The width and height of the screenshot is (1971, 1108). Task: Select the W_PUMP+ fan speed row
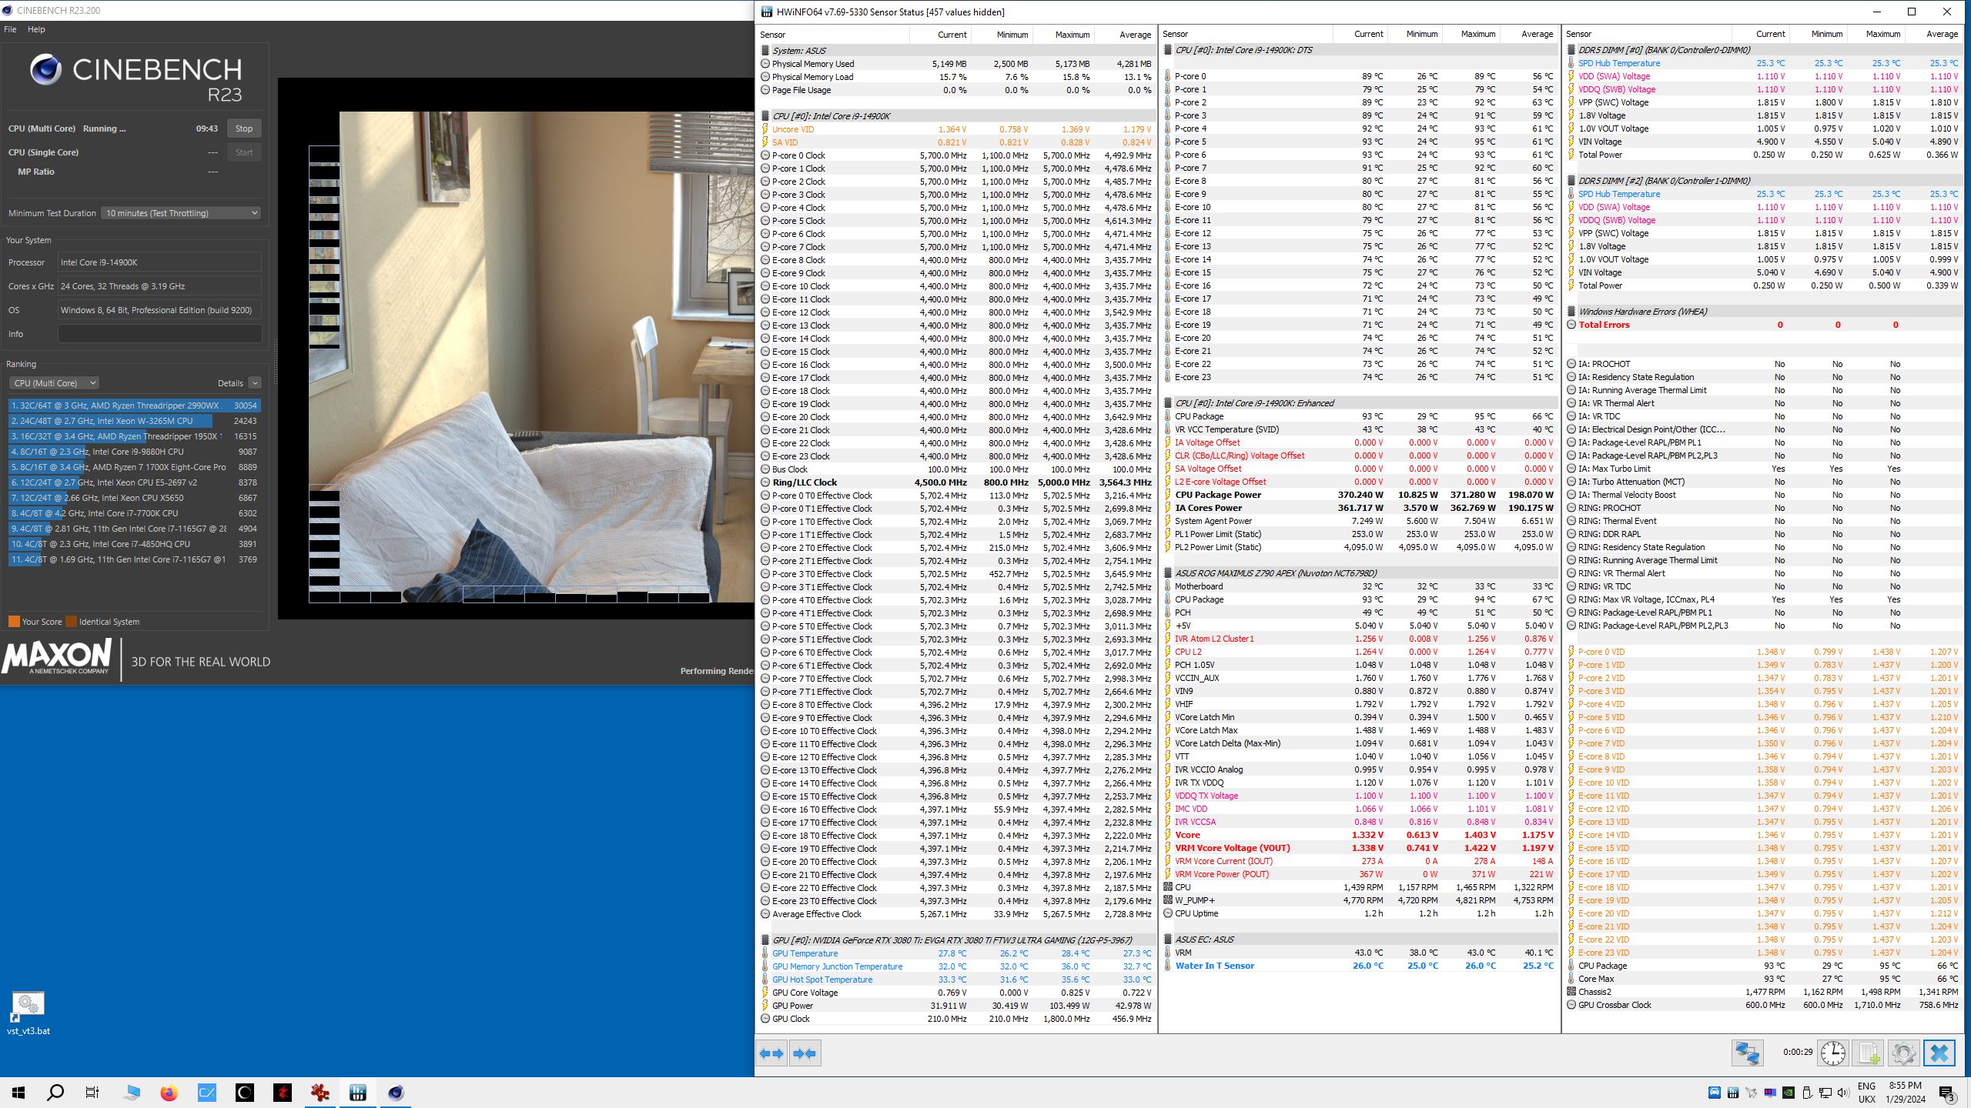point(1360,900)
